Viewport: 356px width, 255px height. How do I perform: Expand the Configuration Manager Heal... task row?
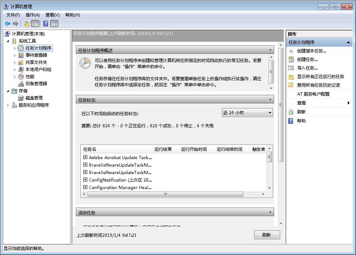pyautogui.click(x=85, y=187)
